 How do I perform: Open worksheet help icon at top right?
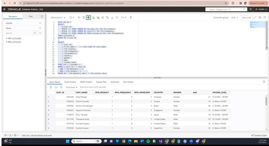coord(265,17)
